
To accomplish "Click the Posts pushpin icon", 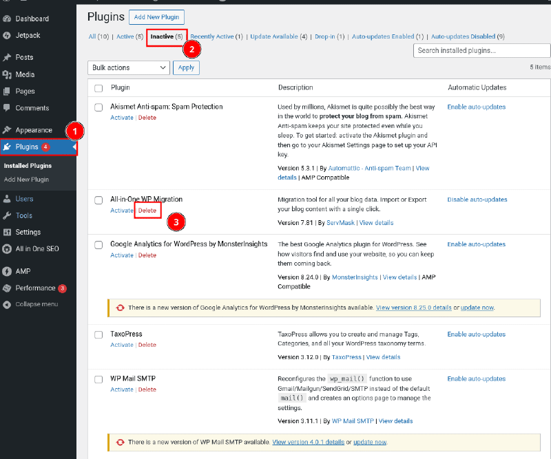I will [7, 57].
